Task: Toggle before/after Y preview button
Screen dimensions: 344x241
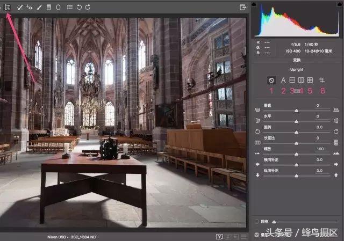Action: click(219, 237)
